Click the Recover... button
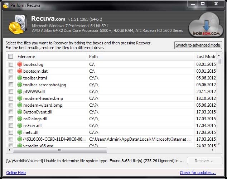 click(x=204, y=161)
